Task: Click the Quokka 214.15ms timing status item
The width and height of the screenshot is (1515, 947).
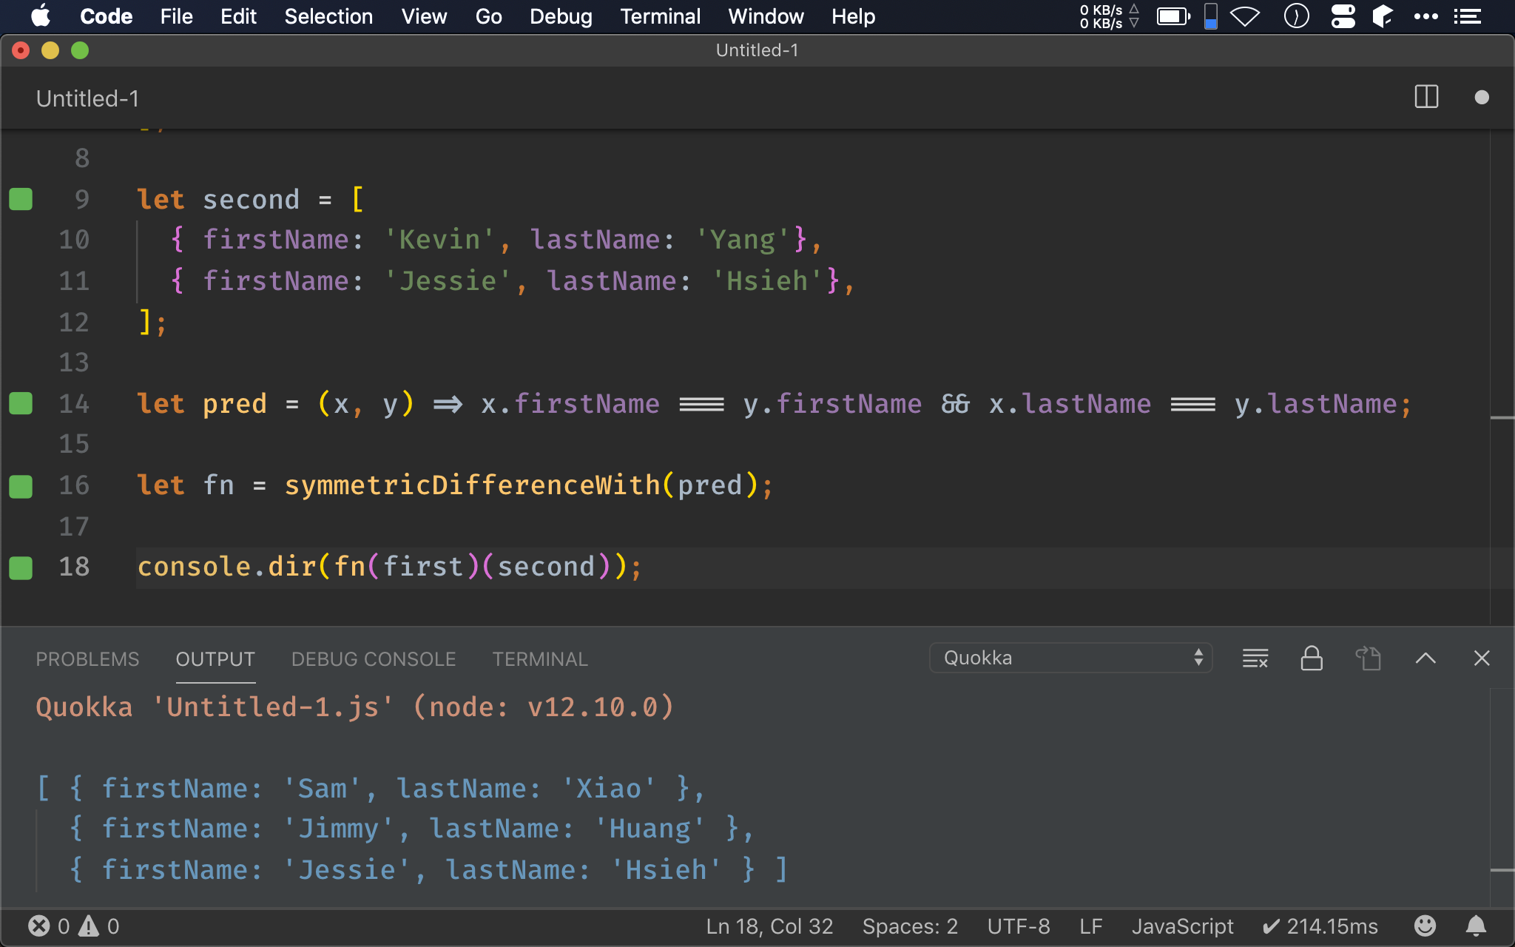Action: click(1320, 926)
